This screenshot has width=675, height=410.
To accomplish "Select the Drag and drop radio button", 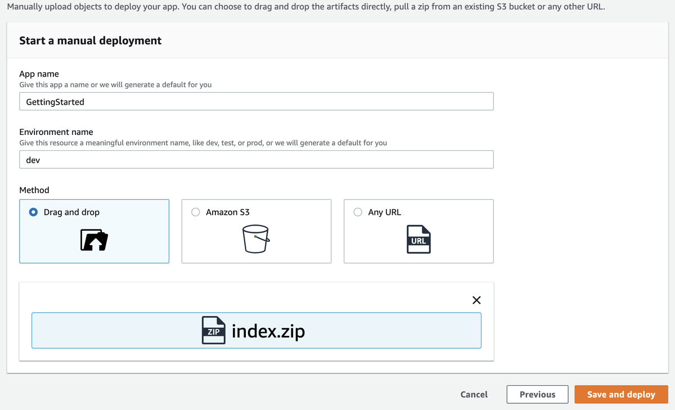I will tap(34, 212).
